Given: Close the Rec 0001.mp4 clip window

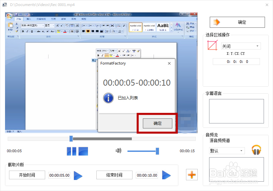Looking at the screenshot, I should point(267,5).
